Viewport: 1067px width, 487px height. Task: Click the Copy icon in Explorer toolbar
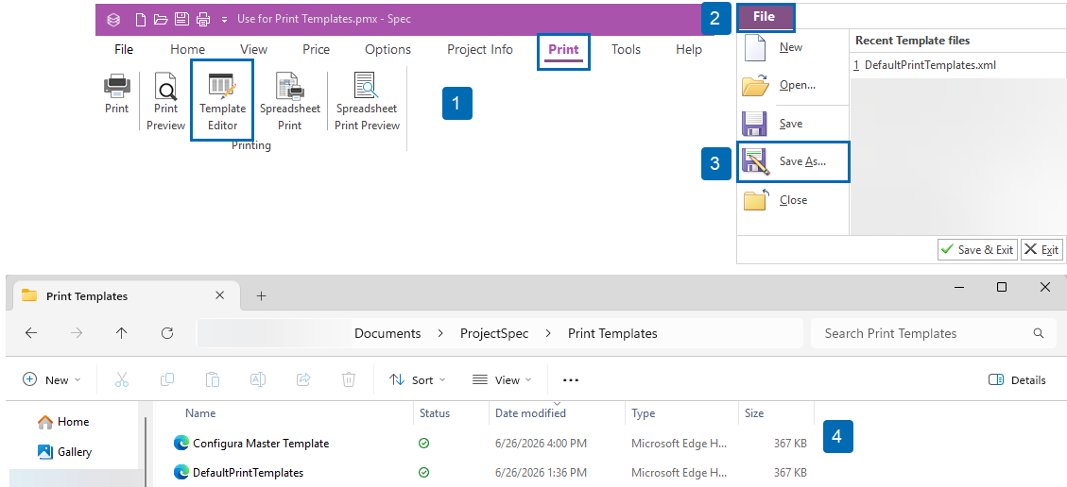pyautogui.click(x=166, y=379)
